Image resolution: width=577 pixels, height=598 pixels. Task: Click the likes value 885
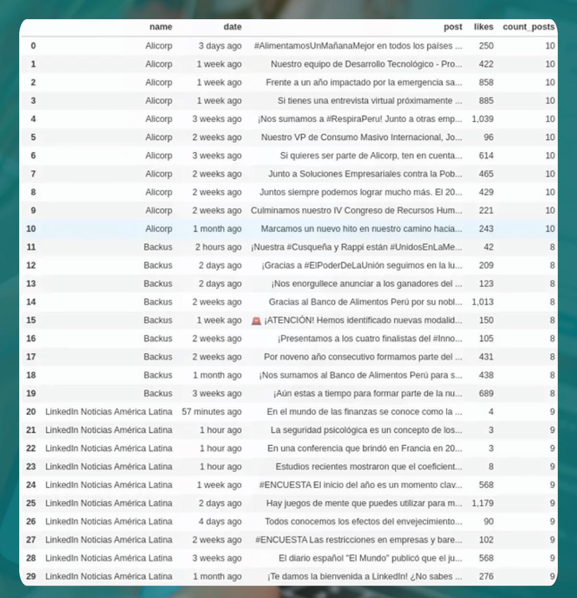coord(486,100)
